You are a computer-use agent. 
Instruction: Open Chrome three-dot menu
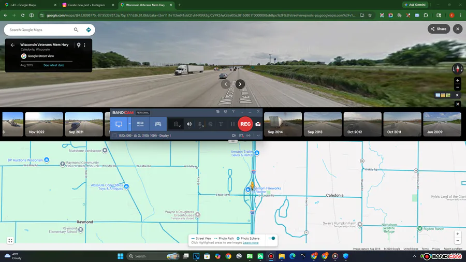coord(460,16)
